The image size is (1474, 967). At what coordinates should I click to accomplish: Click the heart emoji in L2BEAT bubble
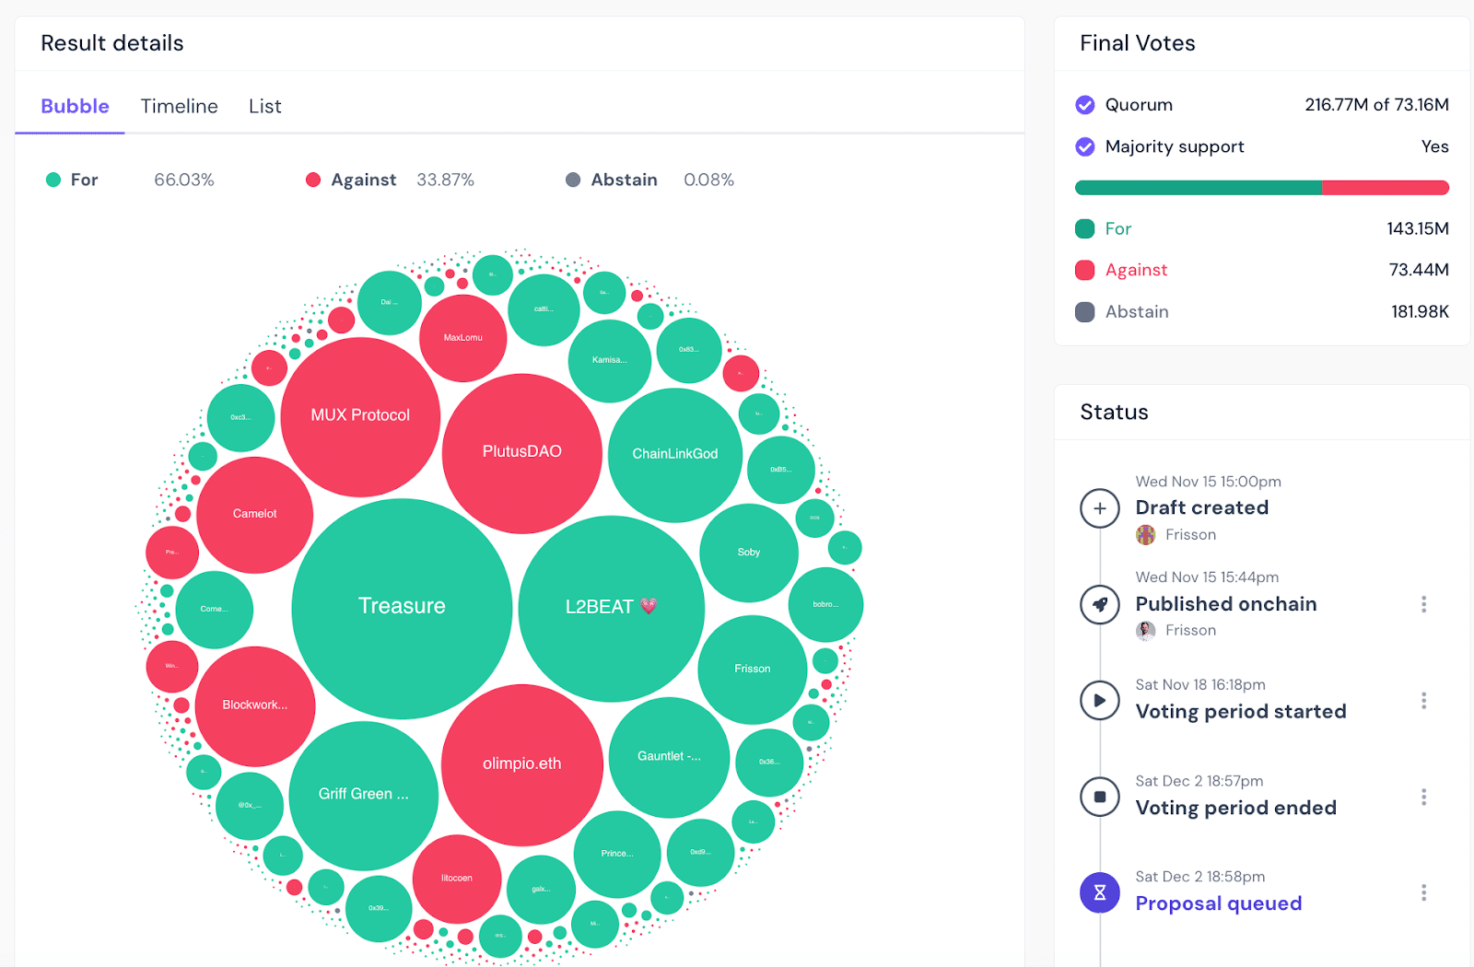(649, 606)
